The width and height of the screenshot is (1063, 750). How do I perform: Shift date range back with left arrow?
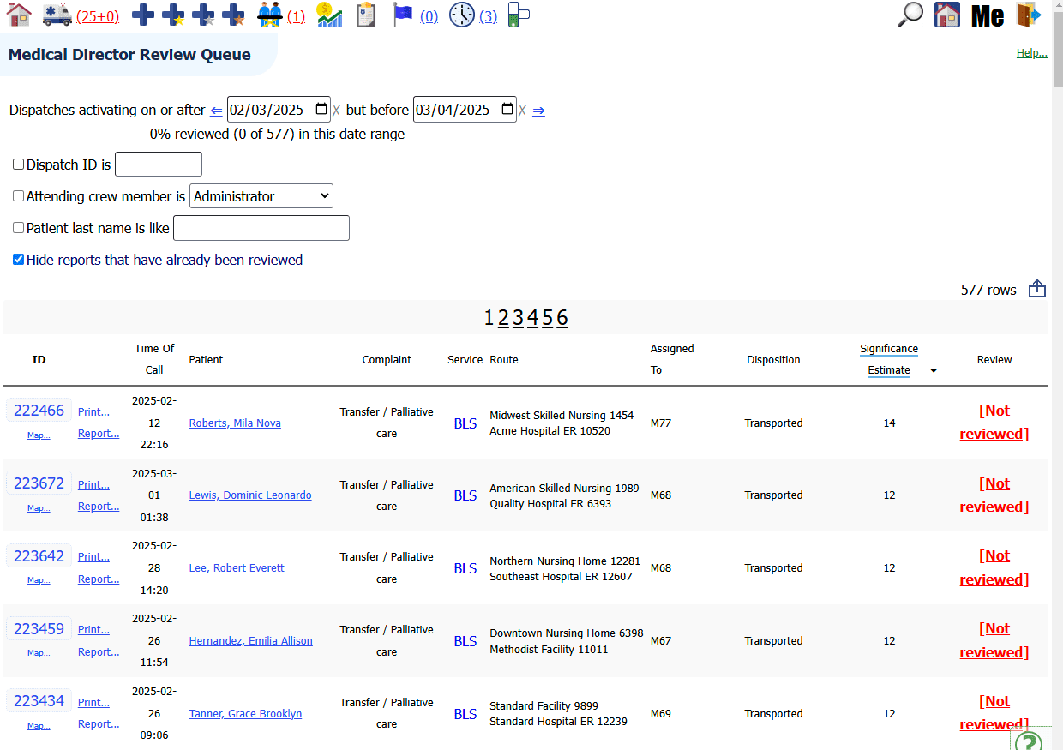pos(216,111)
